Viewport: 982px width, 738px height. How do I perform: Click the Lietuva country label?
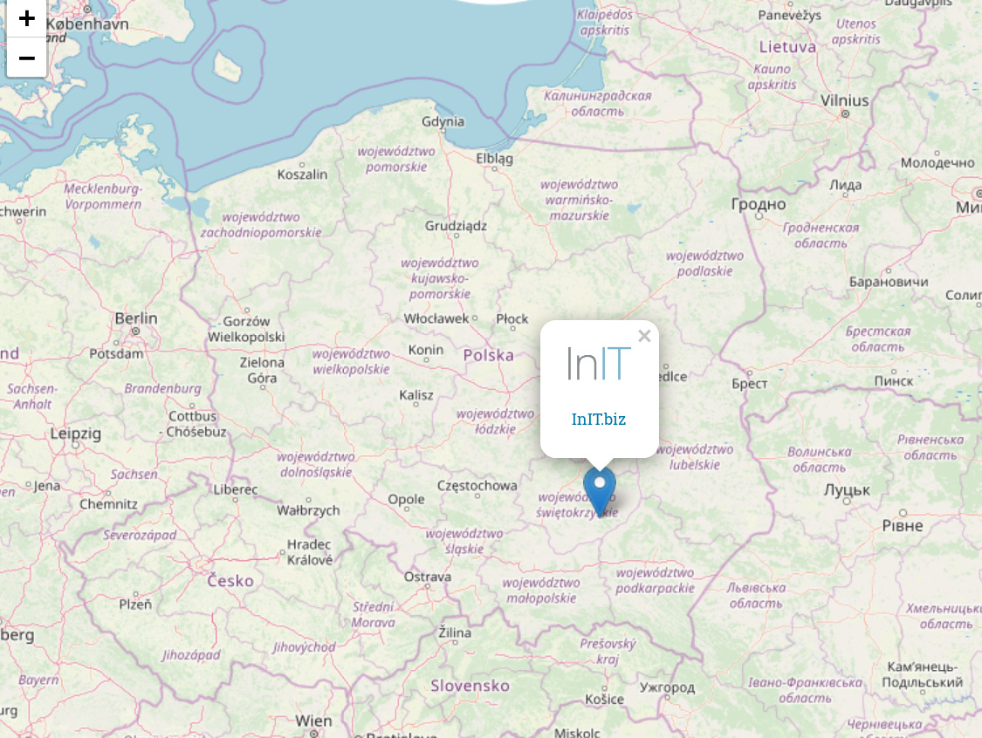[x=787, y=47]
